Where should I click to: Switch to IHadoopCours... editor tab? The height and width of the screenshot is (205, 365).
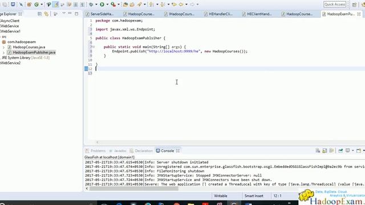coord(179,14)
